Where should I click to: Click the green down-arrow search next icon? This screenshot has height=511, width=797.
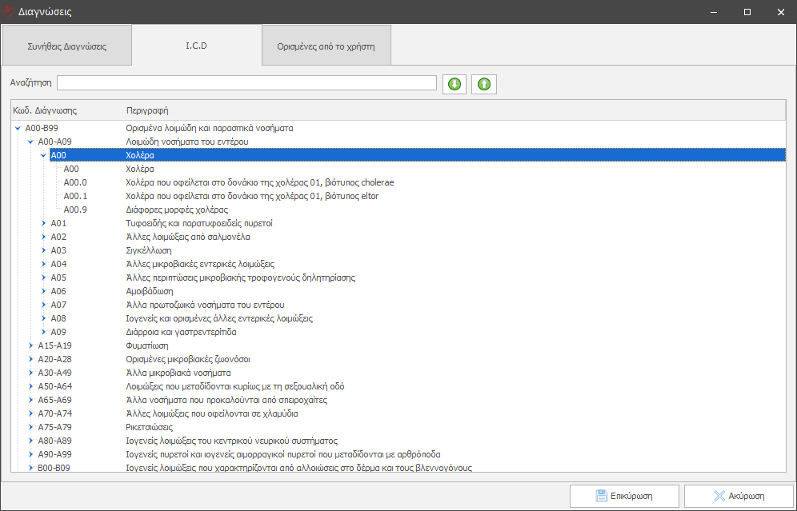click(455, 84)
